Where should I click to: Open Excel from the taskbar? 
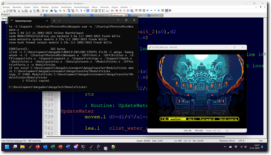click(53, 147)
